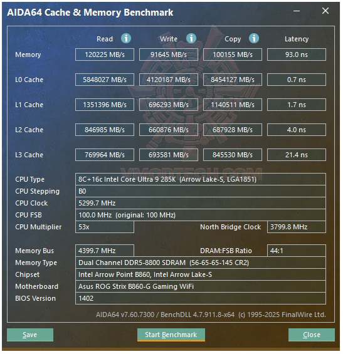Click the Memory Bus field 4399.7 MHz
This screenshot has height=354, width=343.
click(x=105, y=251)
